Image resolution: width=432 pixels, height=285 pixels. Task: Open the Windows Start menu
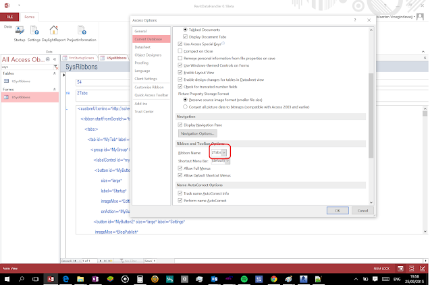(7, 279)
